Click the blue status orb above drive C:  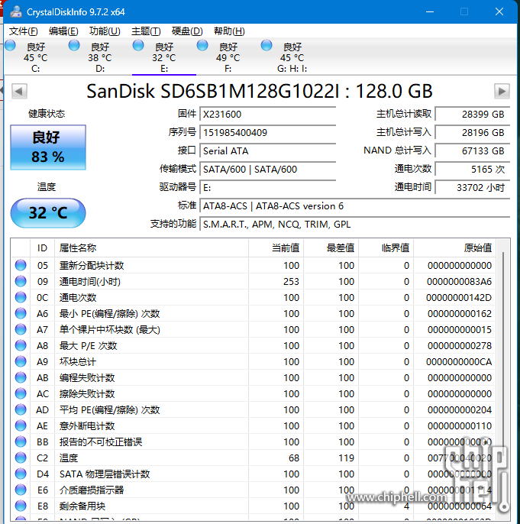coord(10,46)
